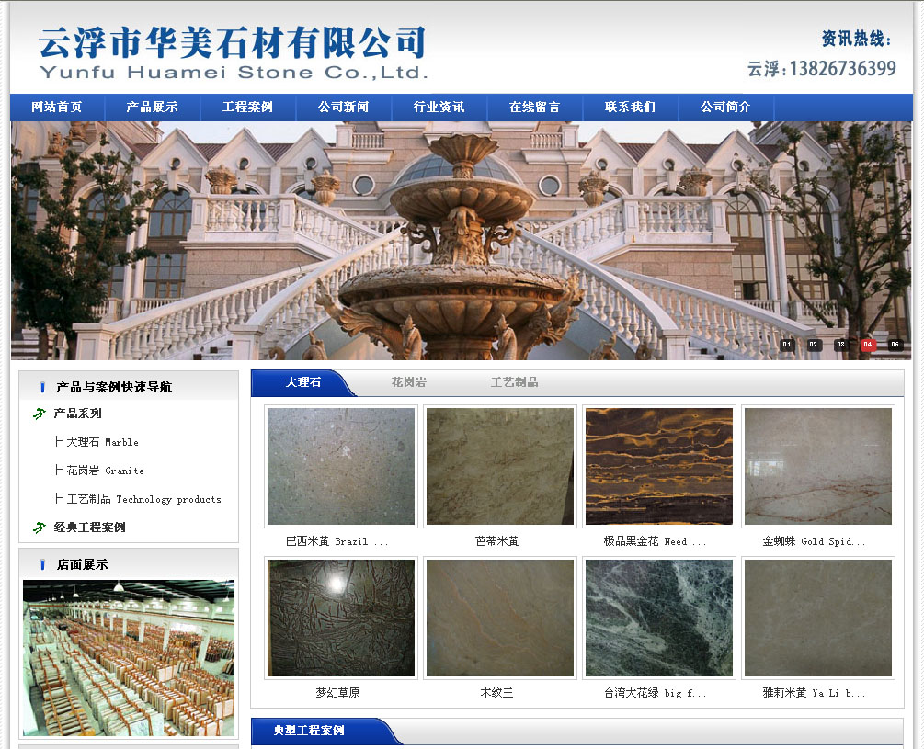Open 产品展示 in the navigation bar
Image resolution: width=924 pixels, height=749 pixels.
tap(153, 108)
